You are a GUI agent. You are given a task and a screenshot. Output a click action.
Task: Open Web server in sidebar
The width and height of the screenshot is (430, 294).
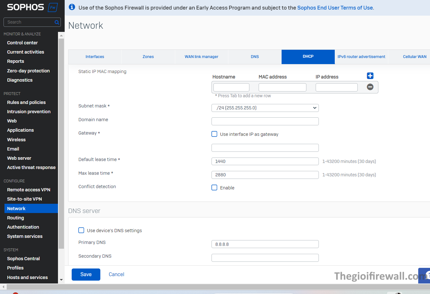click(x=19, y=158)
